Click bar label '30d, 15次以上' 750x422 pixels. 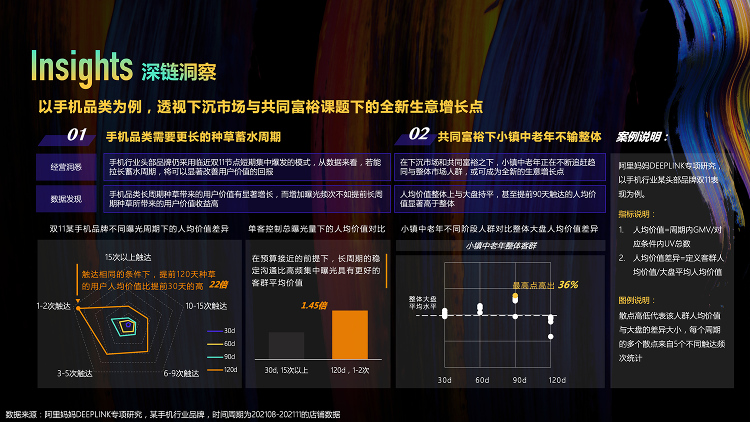(x=286, y=370)
